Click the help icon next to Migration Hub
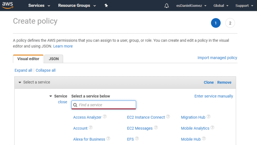Image resolution: width=257 pixels, height=145 pixels. [208, 117]
